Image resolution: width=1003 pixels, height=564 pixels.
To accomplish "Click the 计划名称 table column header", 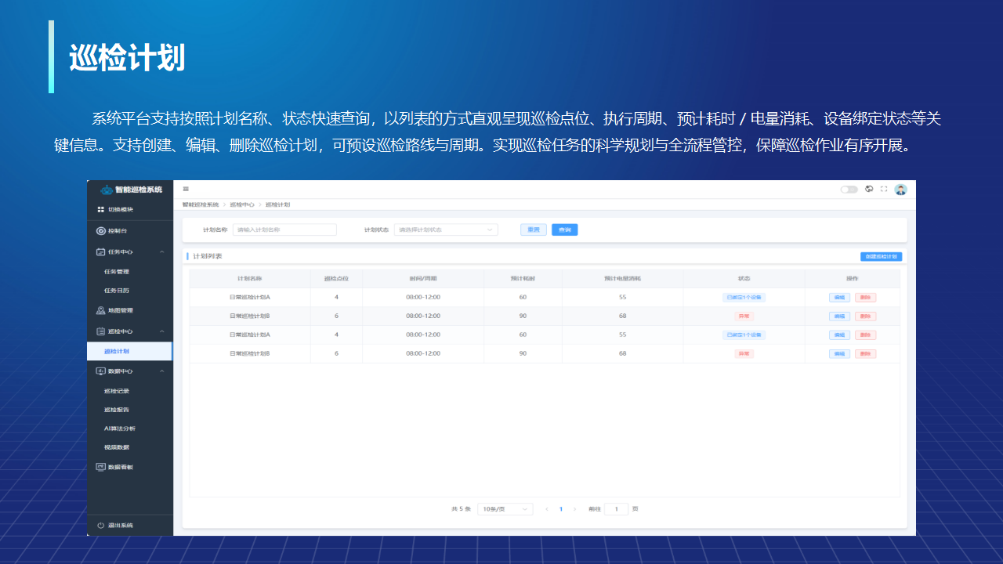I will (x=249, y=279).
